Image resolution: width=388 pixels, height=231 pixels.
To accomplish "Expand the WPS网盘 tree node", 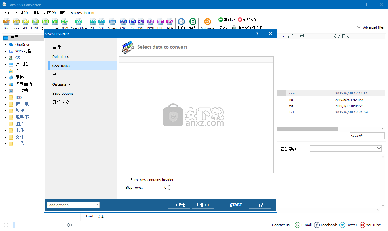I will 5,51.
